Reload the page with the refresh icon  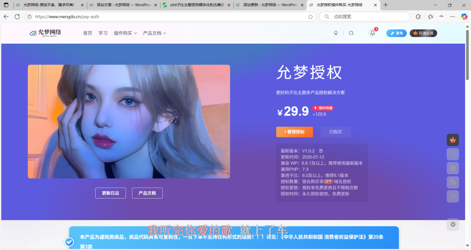click(x=17, y=17)
